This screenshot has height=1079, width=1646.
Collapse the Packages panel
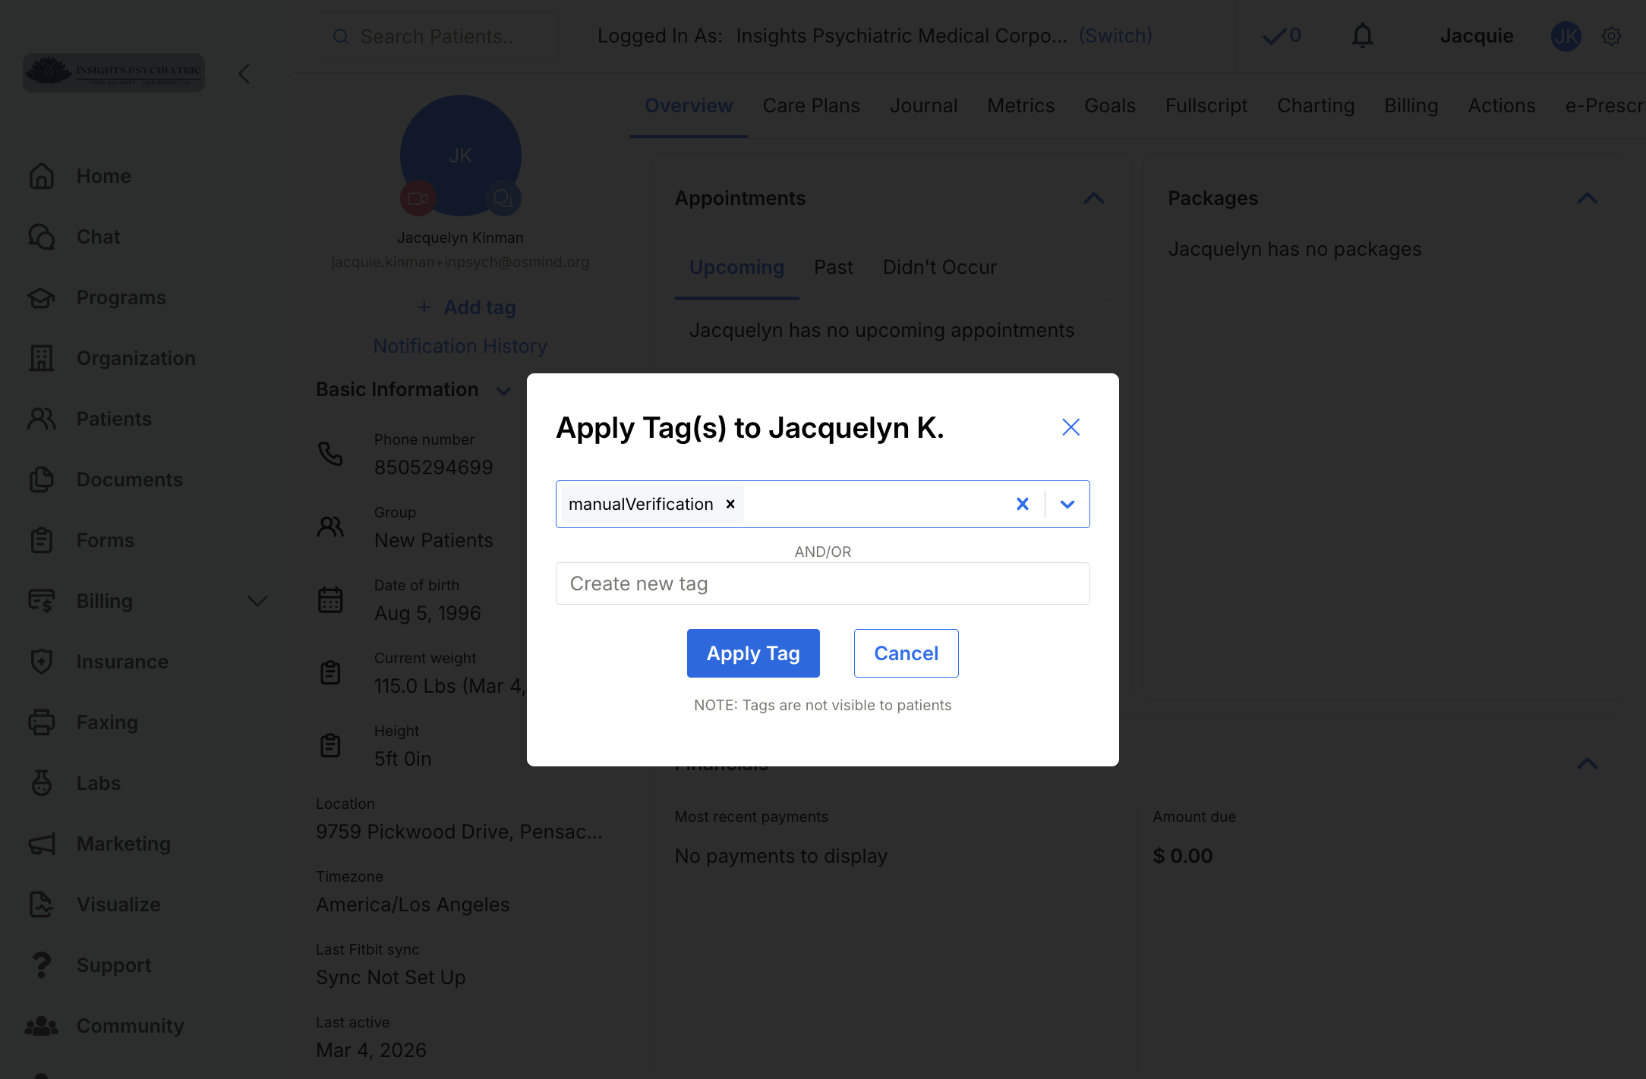1587,198
